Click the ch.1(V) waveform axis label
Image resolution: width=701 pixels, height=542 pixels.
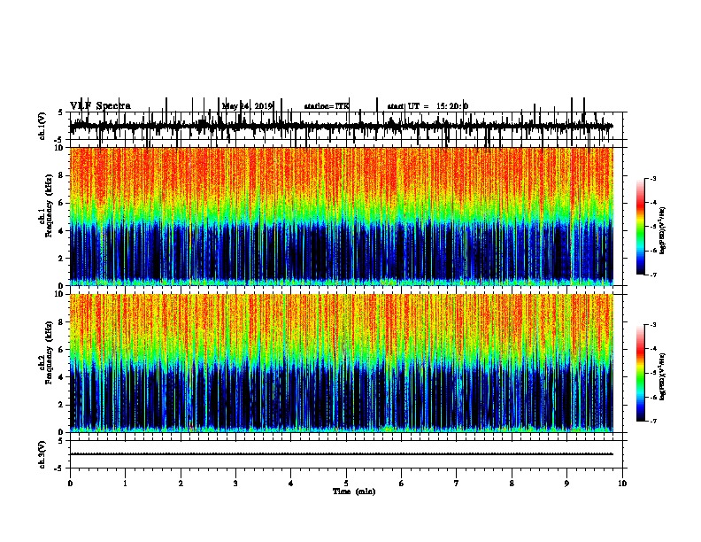pos(42,126)
